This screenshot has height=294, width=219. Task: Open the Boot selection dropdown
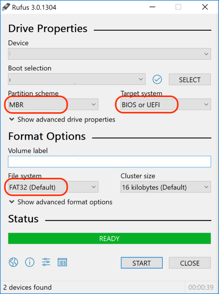point(77,79)
